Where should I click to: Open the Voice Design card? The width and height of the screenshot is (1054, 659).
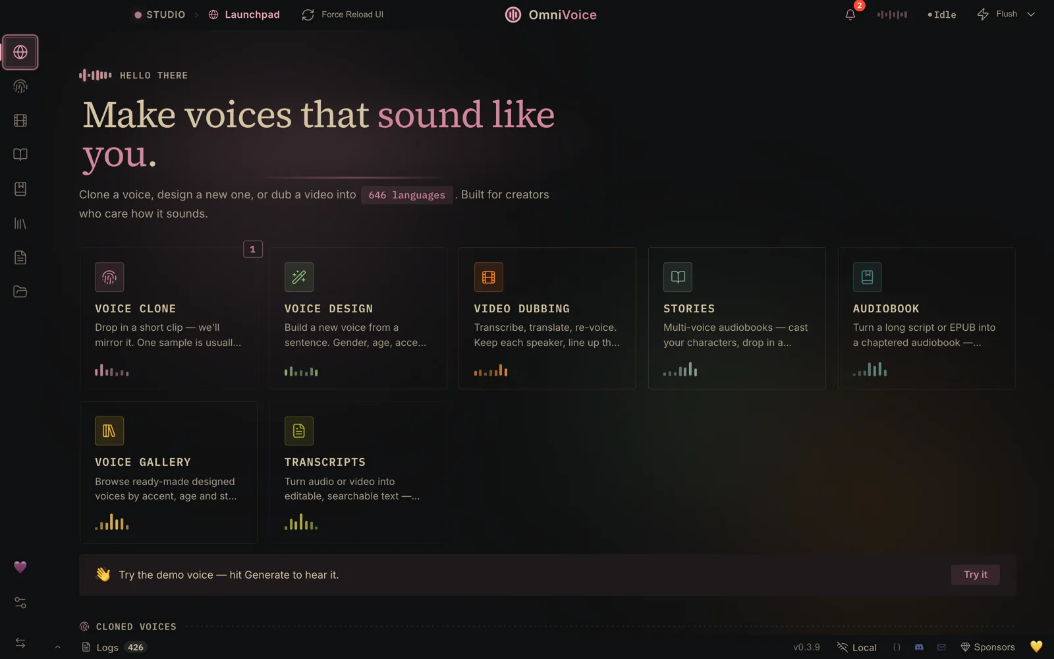tap(358, 318)
